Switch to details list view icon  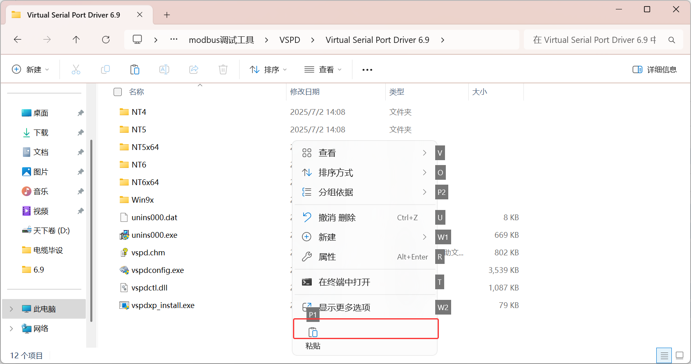(664, 355)
